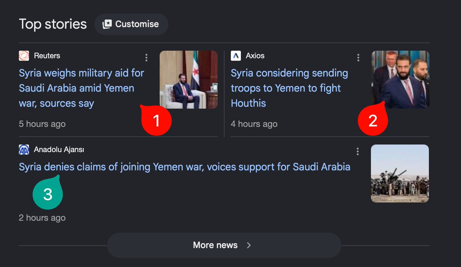The height and width of the screenshot is (267, 461).
Task: Open three-dot menu for Anadolu Ajansı story
Action: pos(358,151)
